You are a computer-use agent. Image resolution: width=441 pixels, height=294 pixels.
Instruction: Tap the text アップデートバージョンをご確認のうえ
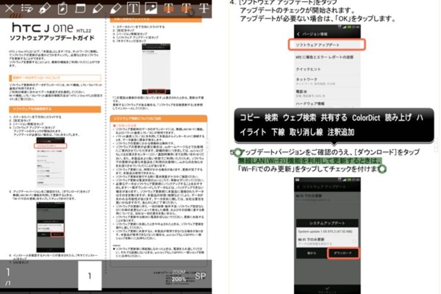tap(296, 152)
